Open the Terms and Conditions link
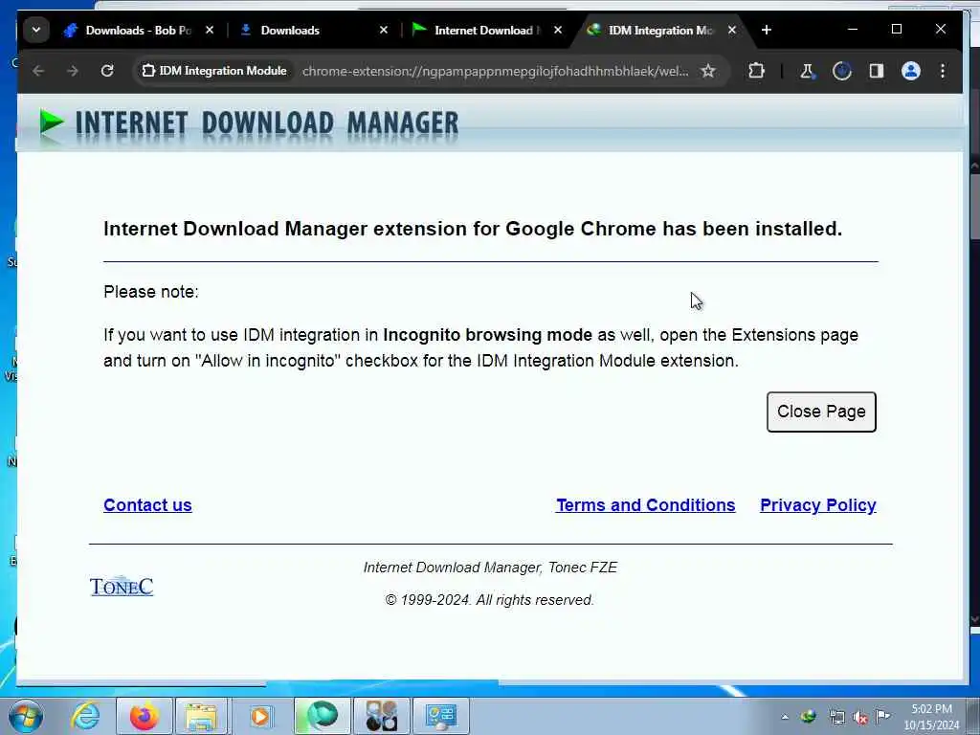The width and height of the screenshot is (980, 735). 646,505
